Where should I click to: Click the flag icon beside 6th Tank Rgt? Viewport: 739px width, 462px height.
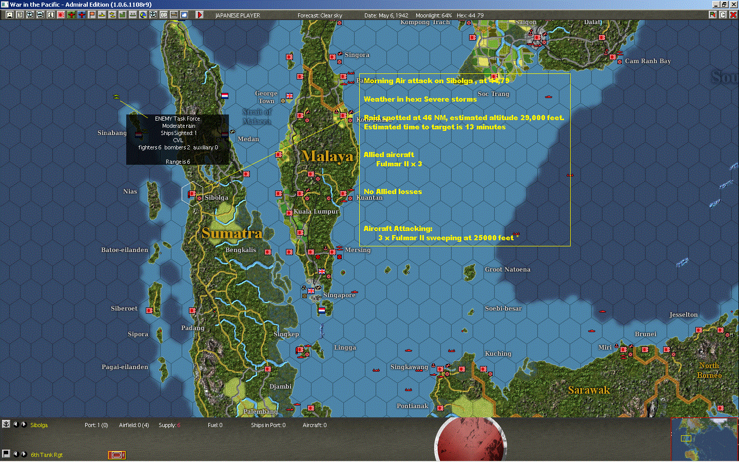click(6, 454)
